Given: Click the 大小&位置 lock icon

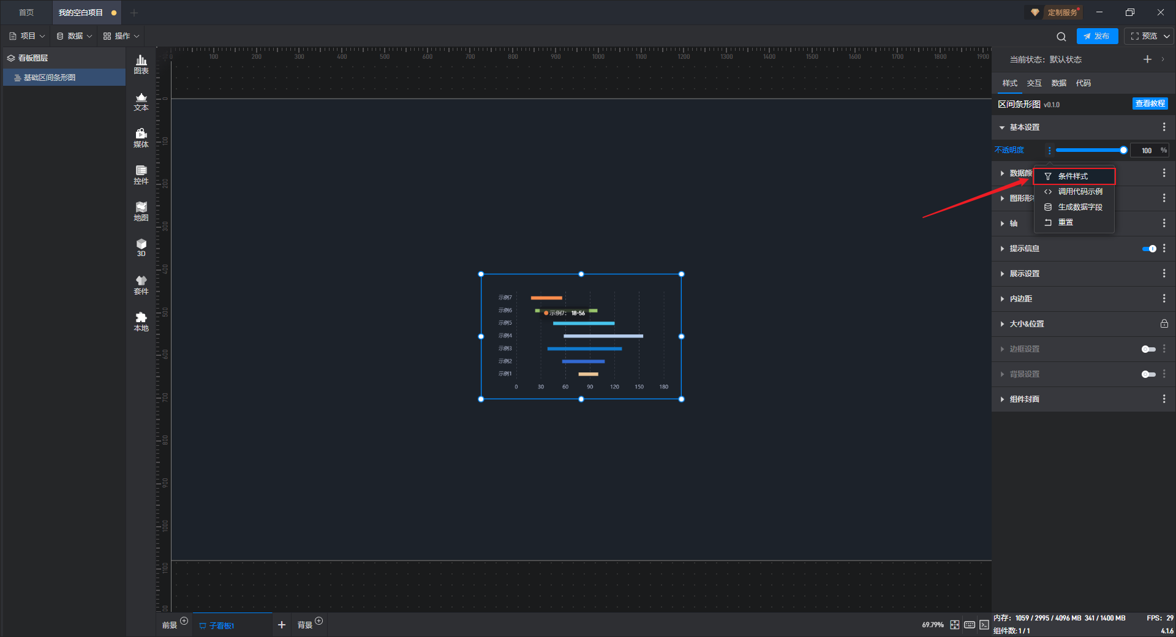Looking at the screenshot, I should point(1164,323).
